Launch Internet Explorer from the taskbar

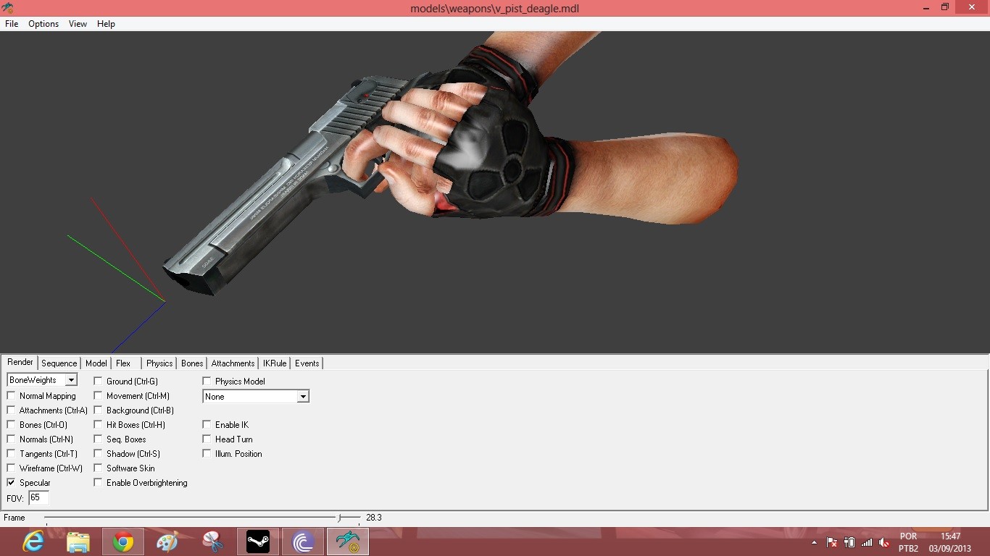pos(33,541)
